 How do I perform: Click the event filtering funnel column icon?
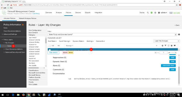click(x=165, y=46)
